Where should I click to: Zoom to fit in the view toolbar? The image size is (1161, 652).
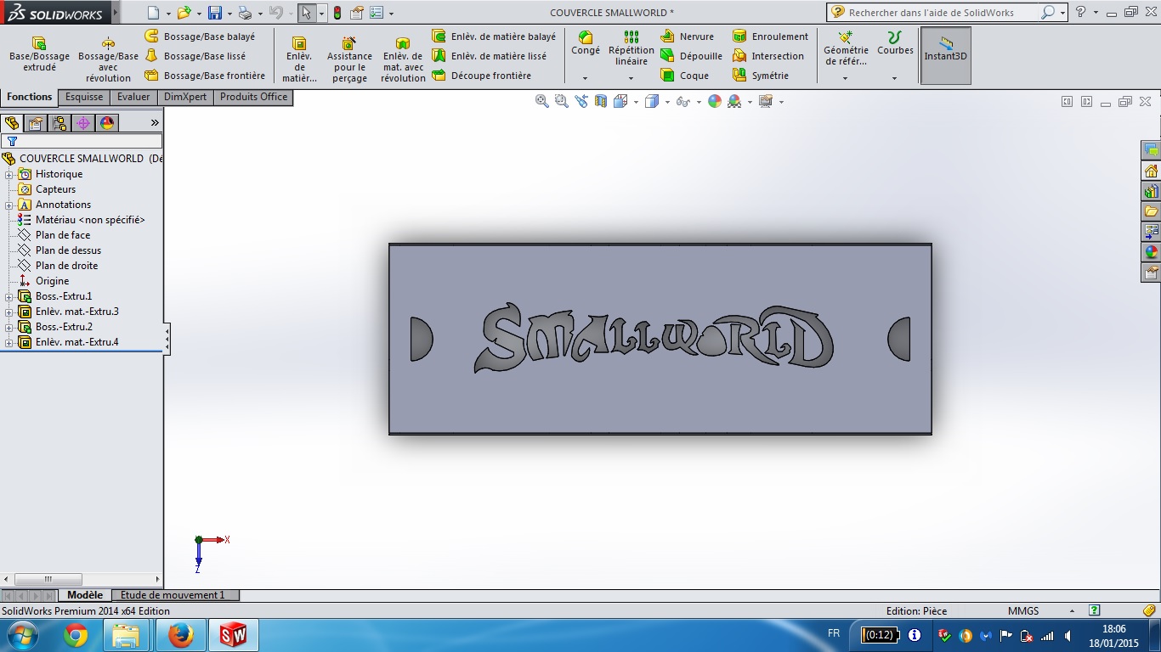pos(542,101)
